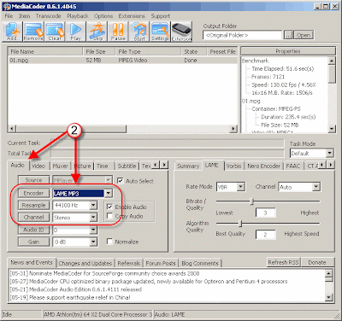Click the Properties panel scroll down arrow
The width and height of the screenshot is (342, 321).
tap(332, 129)
